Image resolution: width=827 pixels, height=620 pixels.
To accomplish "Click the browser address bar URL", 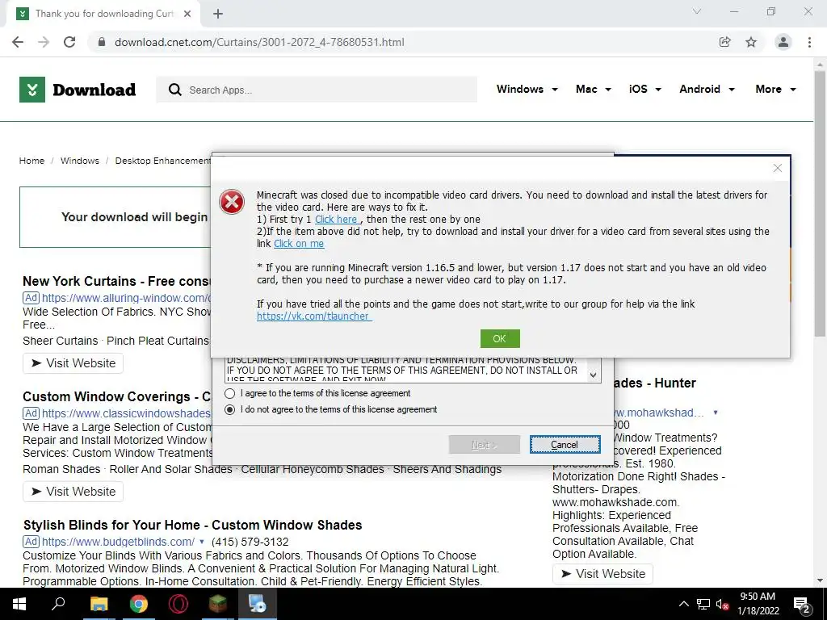I will [259, 42].
